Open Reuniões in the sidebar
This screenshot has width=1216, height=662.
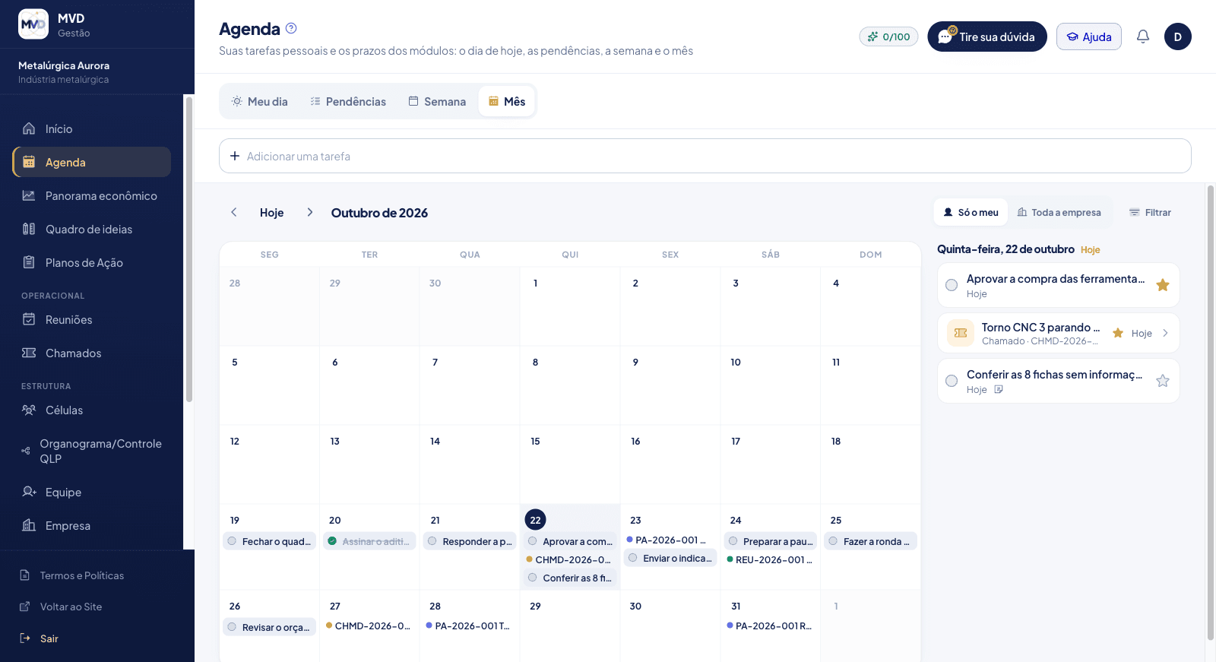(91, 319)
